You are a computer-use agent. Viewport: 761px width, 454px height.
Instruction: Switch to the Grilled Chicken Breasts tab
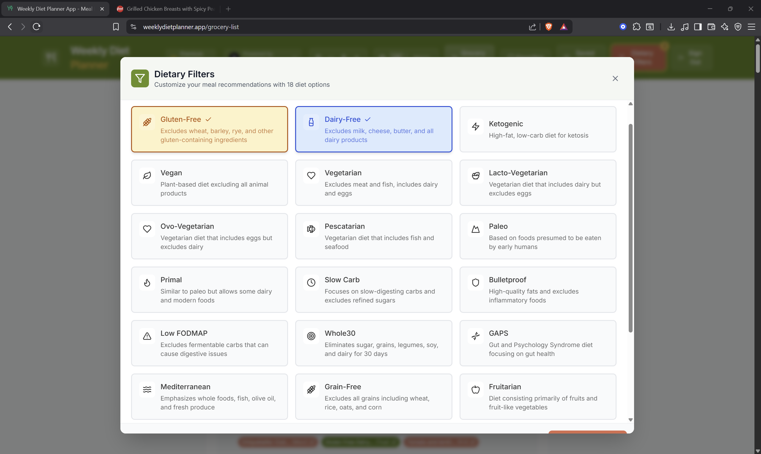pos(167,9)
